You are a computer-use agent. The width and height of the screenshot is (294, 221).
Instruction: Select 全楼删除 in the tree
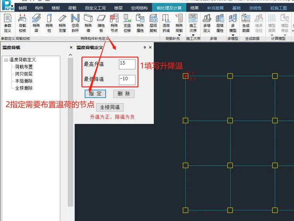click(24, 88)
